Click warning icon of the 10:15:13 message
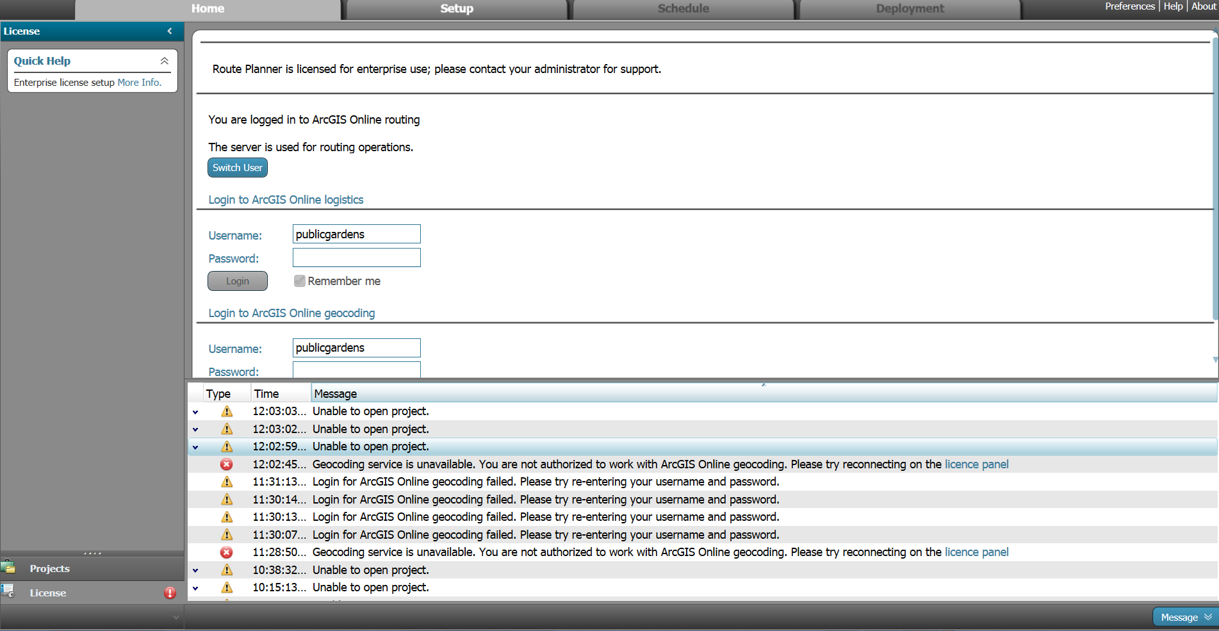 (227, 587)
